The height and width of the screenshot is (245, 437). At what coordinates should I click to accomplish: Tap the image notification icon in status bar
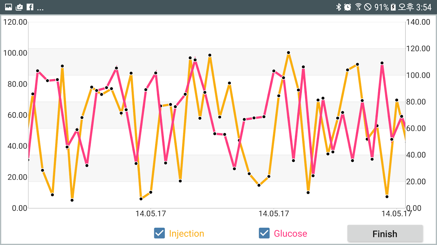[x=8, y=7]
